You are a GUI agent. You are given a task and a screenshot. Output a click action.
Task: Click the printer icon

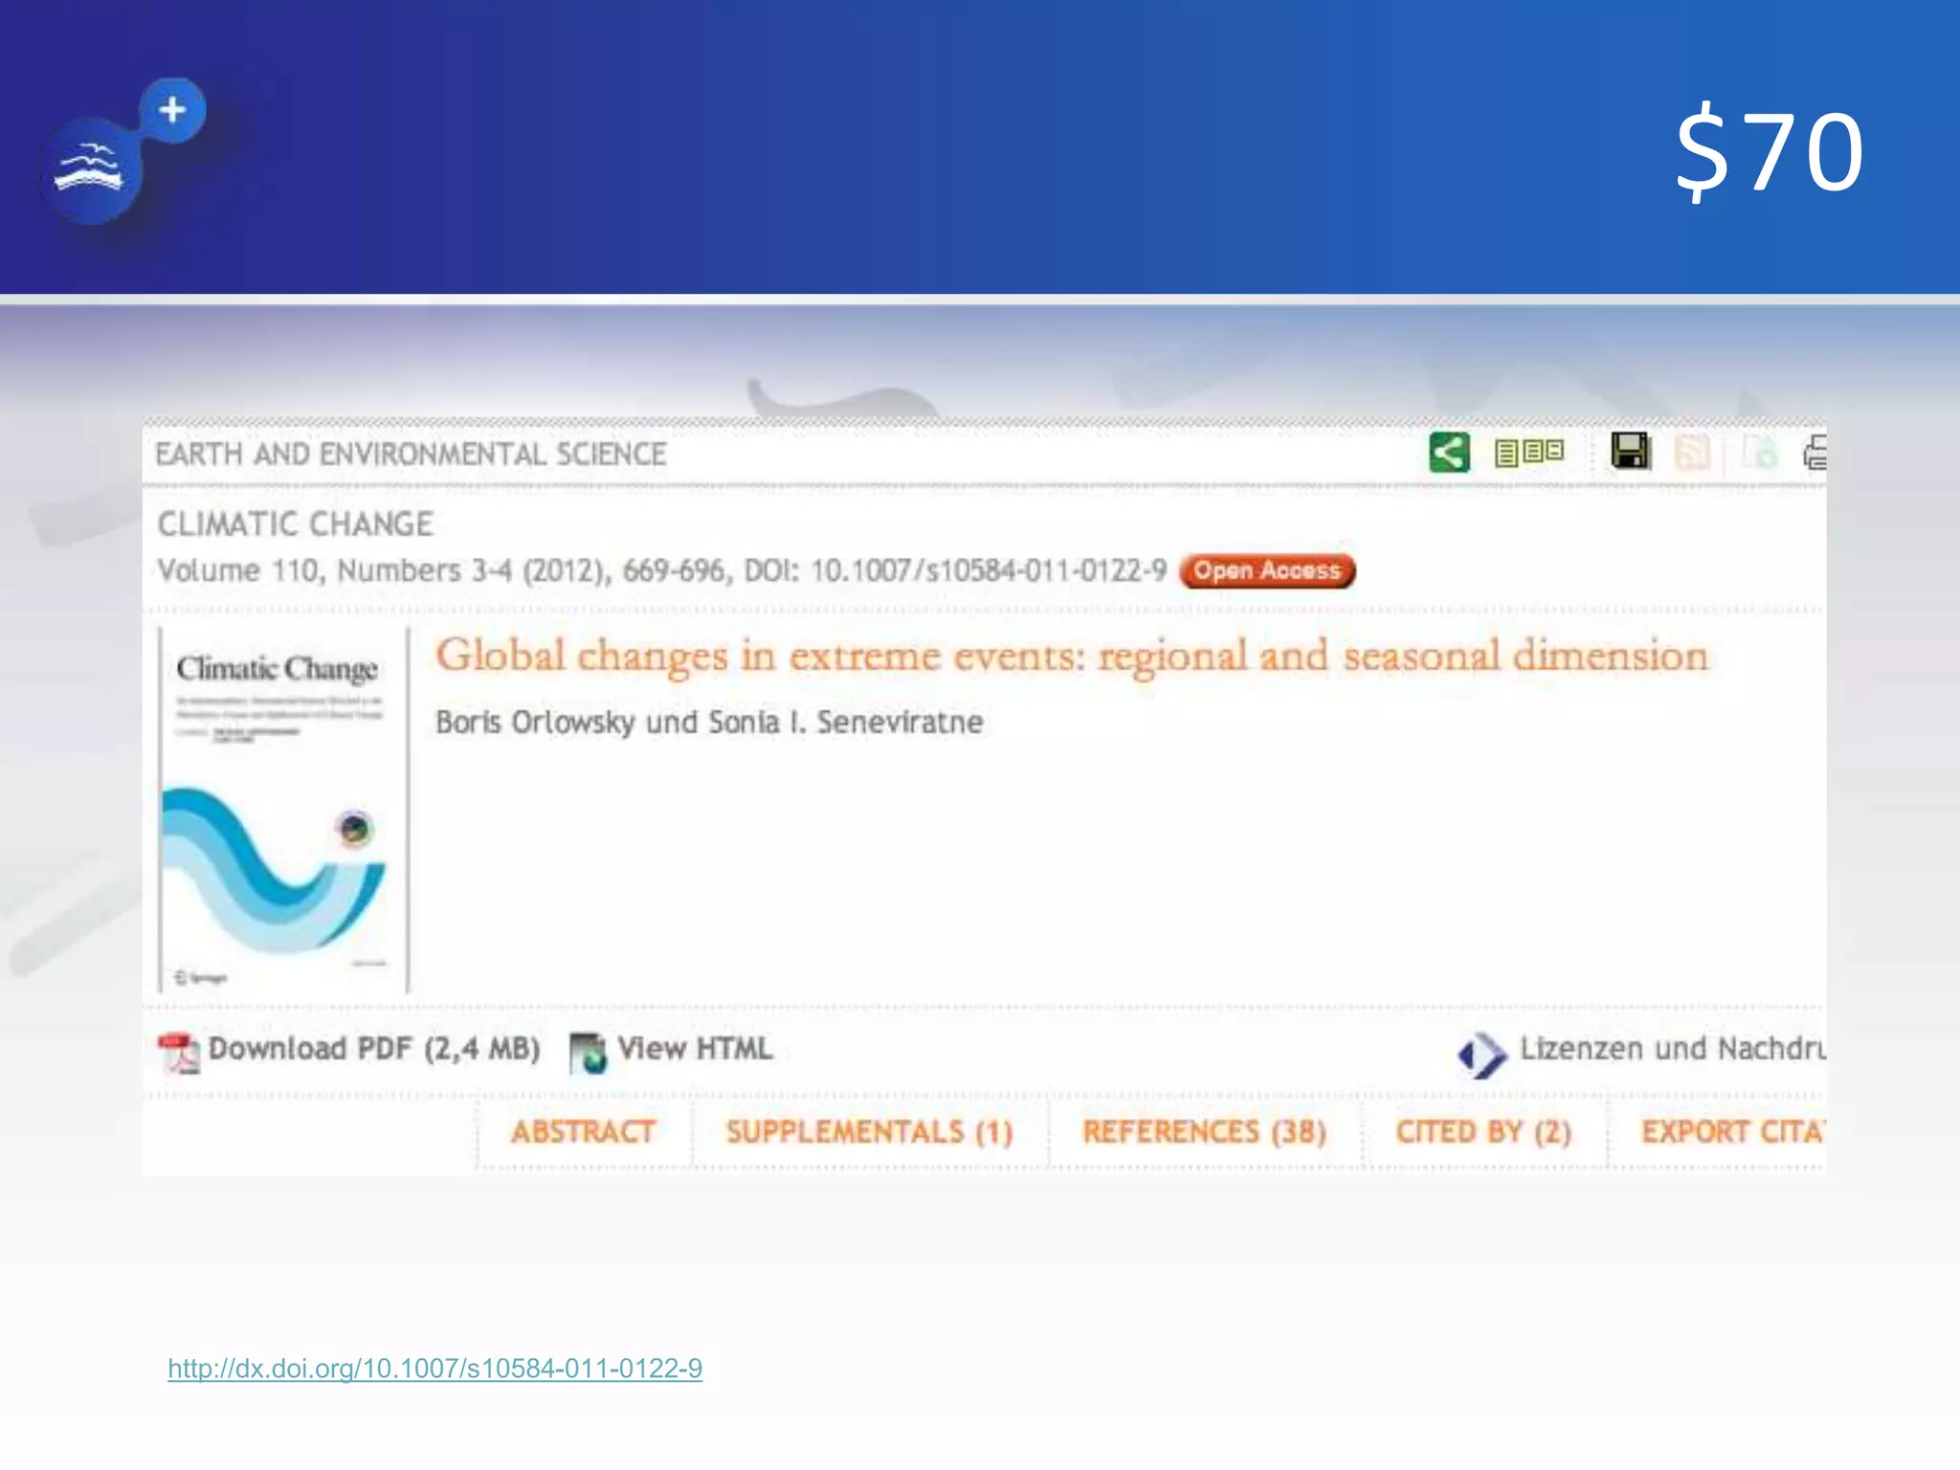(x=1815, y=453)
